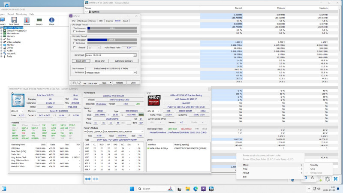Viewport: 343px width, 193px height.
Task: Open the Report menu in HWiNFO
Action: (x=10, y=14)
